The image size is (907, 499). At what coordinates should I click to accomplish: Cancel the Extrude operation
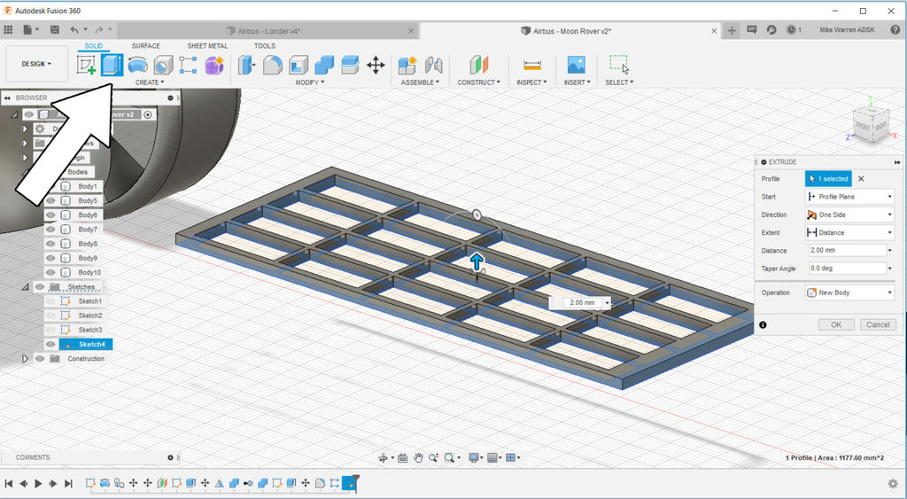click(x=877, y=325)
